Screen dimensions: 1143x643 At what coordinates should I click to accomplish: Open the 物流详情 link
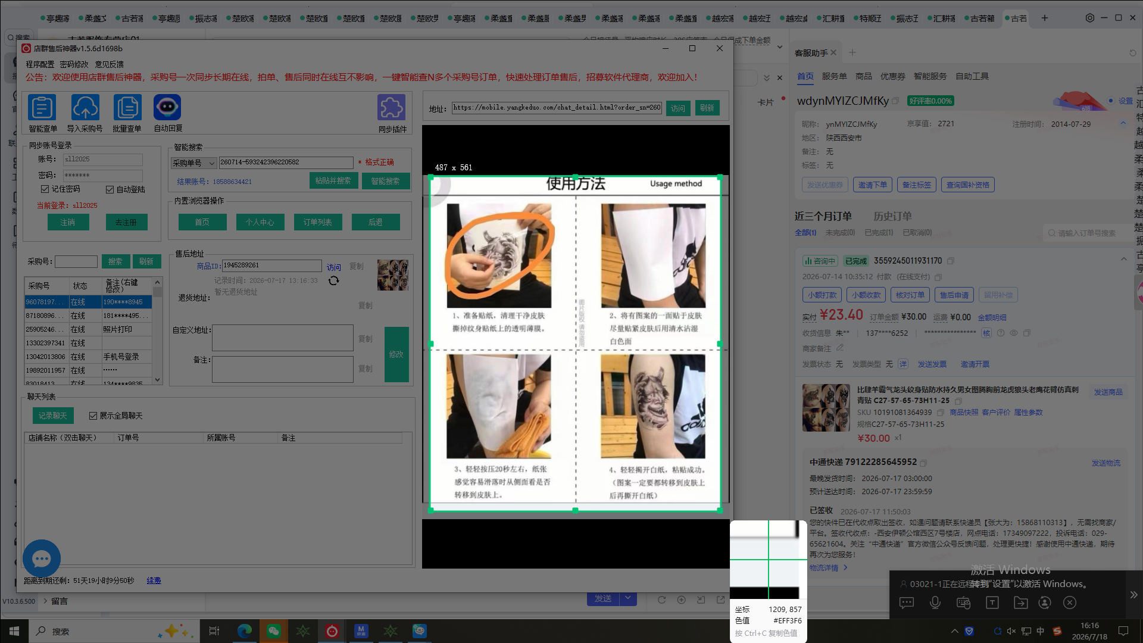(828, 568)
